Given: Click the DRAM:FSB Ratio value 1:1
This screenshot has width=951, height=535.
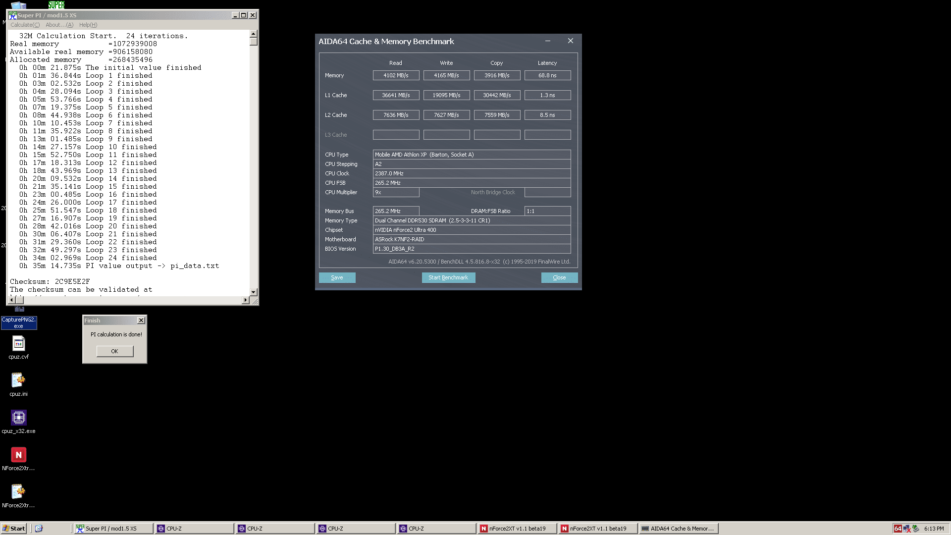Looking at the screenshot, I should click(x=547, y=211).
